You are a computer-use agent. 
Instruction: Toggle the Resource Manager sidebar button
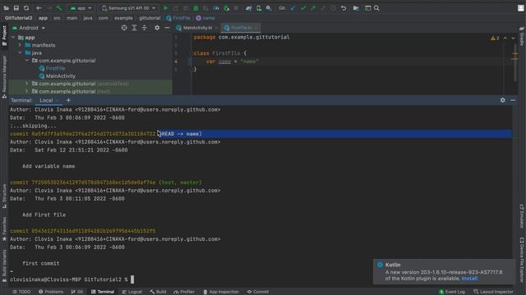[x=4, y=77]
